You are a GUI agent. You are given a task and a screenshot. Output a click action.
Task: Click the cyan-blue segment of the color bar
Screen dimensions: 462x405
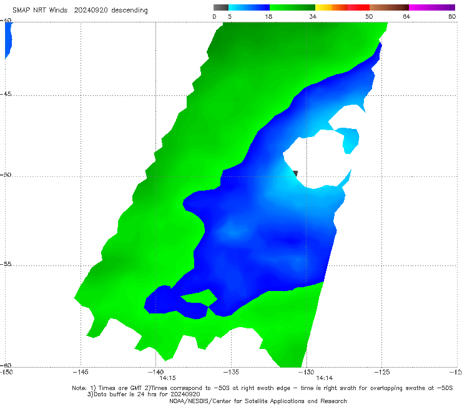pyautogui.click(x=249, y=7)
